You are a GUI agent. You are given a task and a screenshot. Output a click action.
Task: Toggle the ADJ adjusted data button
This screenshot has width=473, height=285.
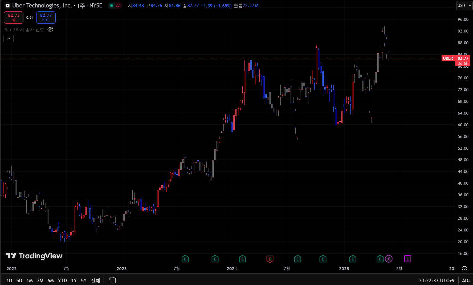coord(466,280)
